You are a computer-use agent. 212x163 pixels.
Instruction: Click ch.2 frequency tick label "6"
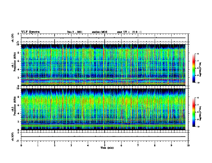point(18,105)
